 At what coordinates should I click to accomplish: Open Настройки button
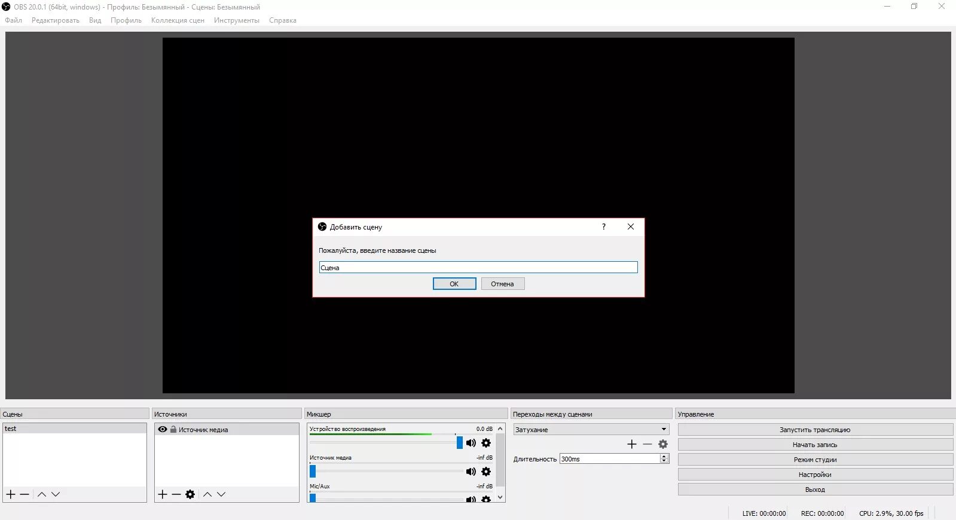point(815,475)
